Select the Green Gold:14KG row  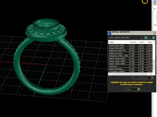[131, 61]
